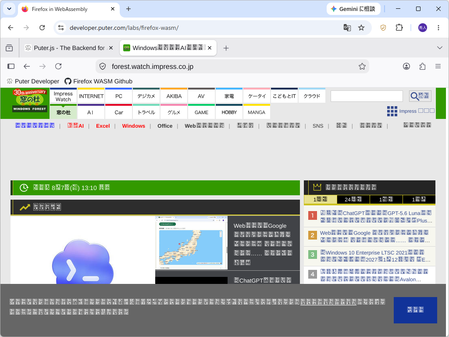Open Chrome three-dot menu

pyautogui.click(x=438, y=28)
